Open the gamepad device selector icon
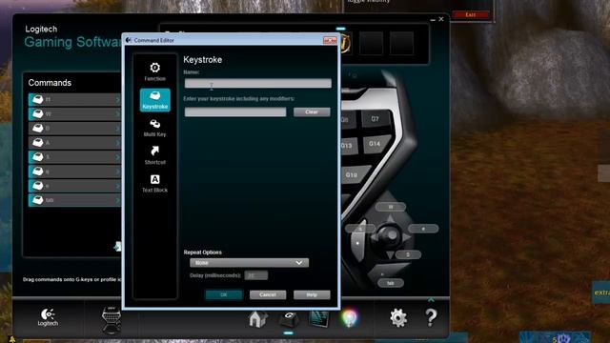Viewport: 610px width, 343px height. click(x=112, y=320)
